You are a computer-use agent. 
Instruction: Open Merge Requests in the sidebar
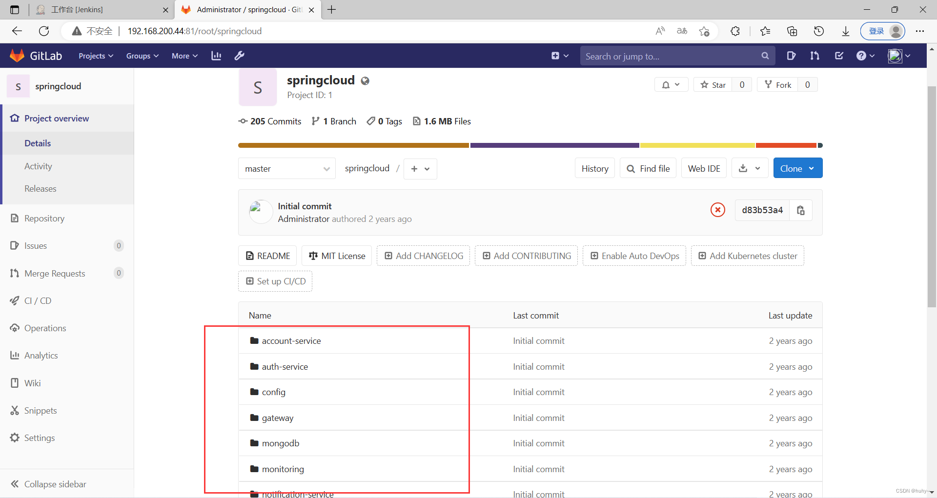click(55, 274)
